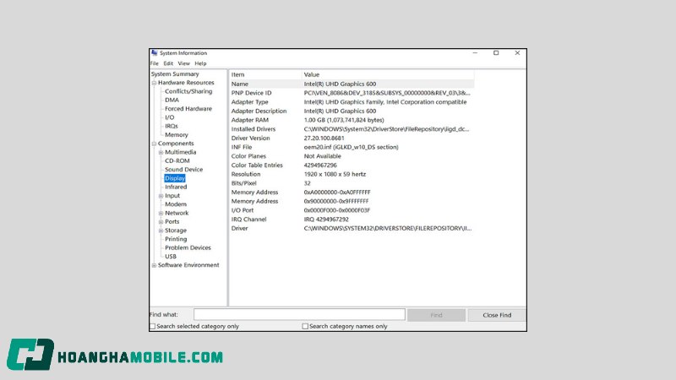Screen dimensions: 676x380
Task: Minimize the System Information window
Action: [475, 53]
